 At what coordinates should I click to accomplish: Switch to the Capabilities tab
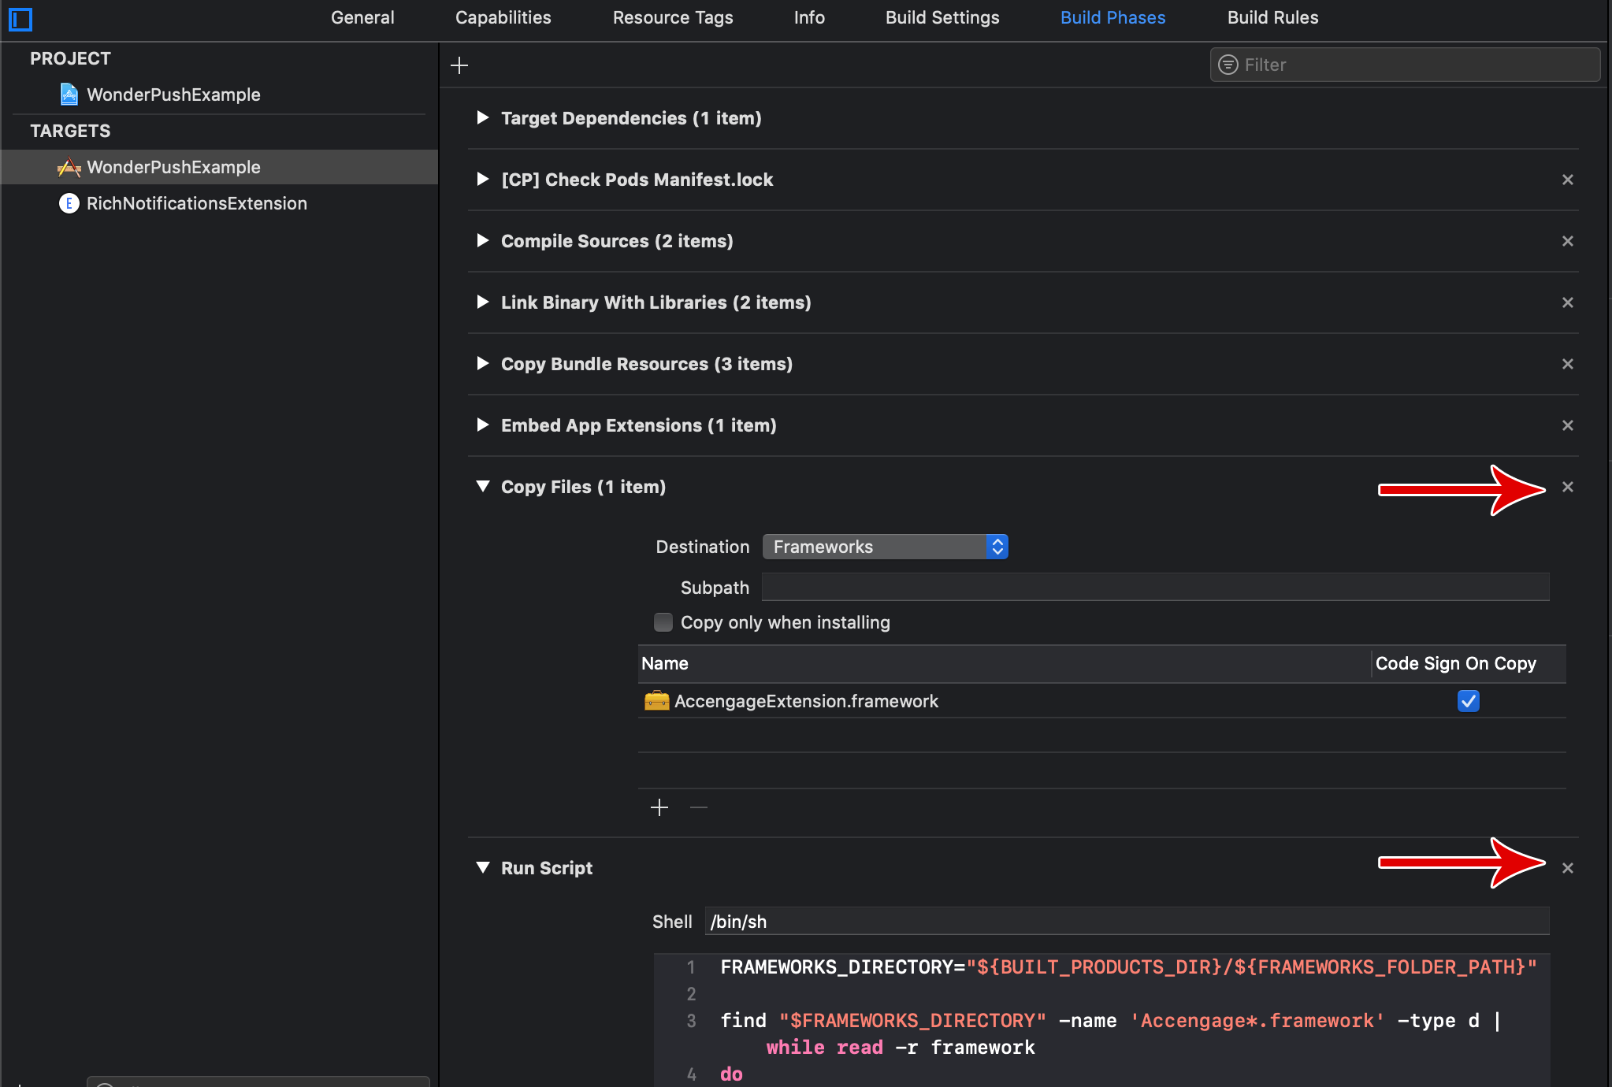[x=503, y=17]
